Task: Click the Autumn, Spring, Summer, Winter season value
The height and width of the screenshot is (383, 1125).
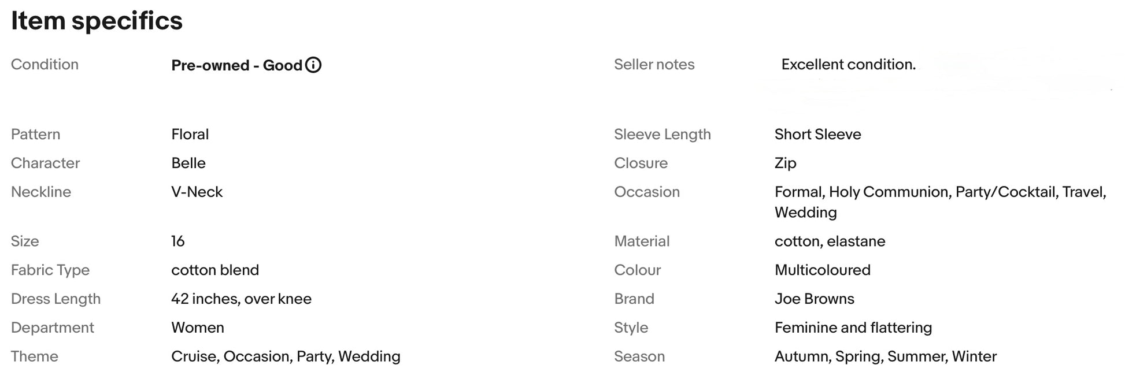Action: [x=885, y=356]
